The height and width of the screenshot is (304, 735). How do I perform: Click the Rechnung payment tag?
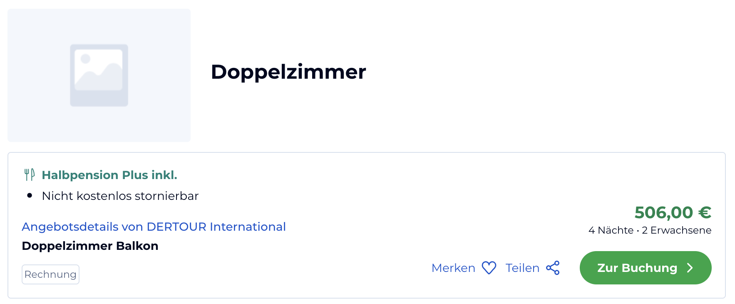pos(50,274)
